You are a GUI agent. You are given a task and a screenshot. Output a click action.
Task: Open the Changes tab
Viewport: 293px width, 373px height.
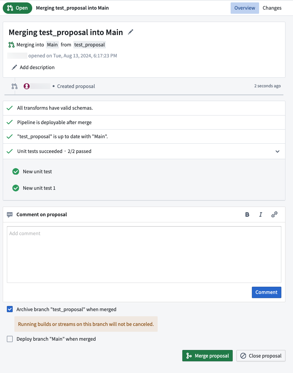(x=272, y=8)
